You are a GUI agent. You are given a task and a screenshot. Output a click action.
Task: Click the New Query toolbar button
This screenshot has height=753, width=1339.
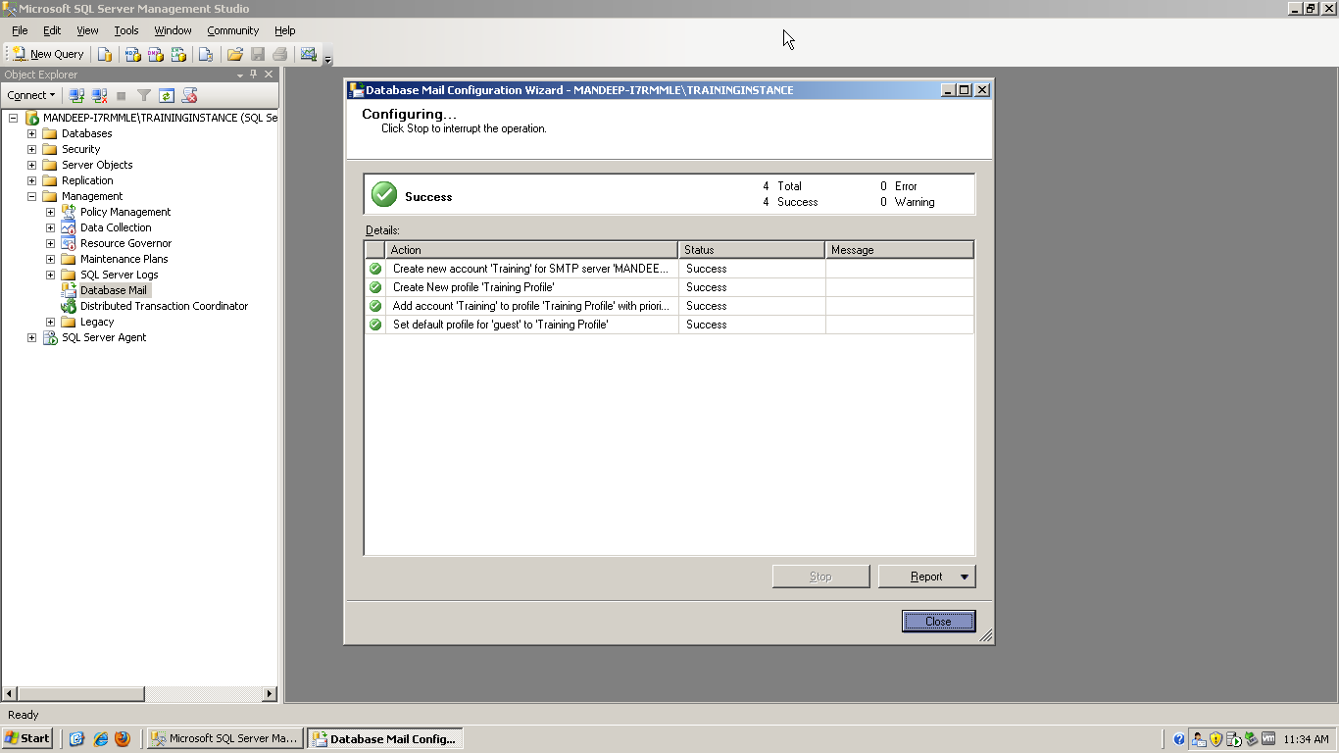coord(48,54)
